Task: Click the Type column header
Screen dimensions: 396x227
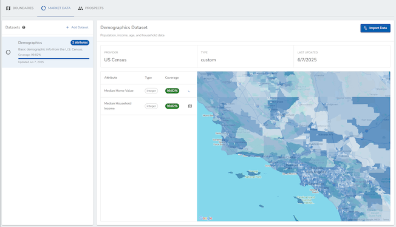Action: click(148, 78)
